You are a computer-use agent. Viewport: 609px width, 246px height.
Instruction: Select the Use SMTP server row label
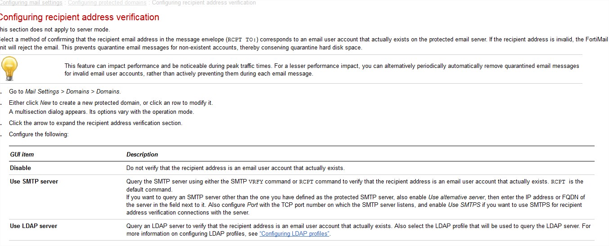click(x=34, y=182)
